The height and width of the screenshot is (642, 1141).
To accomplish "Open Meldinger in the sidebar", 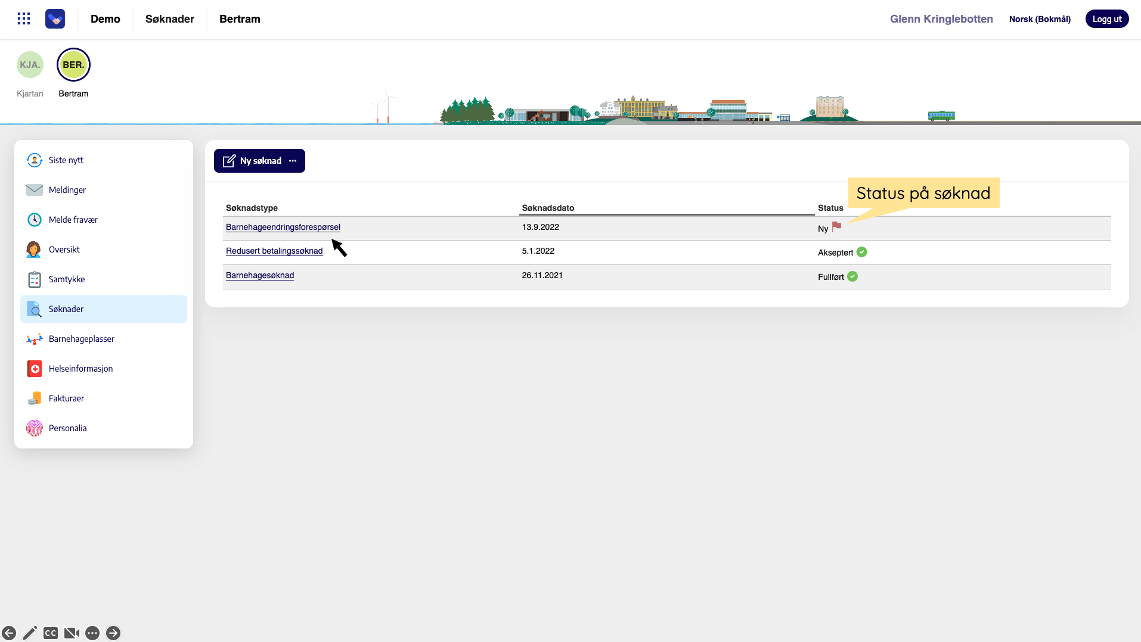I will [67, 190].
